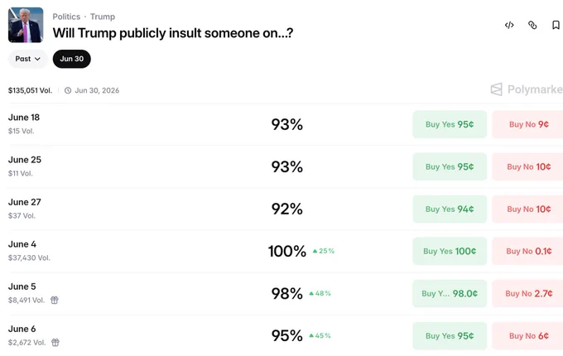Viewport: 563px width, 356px height.
Task: Open the Past dropdown
Action: coord(27,59)
